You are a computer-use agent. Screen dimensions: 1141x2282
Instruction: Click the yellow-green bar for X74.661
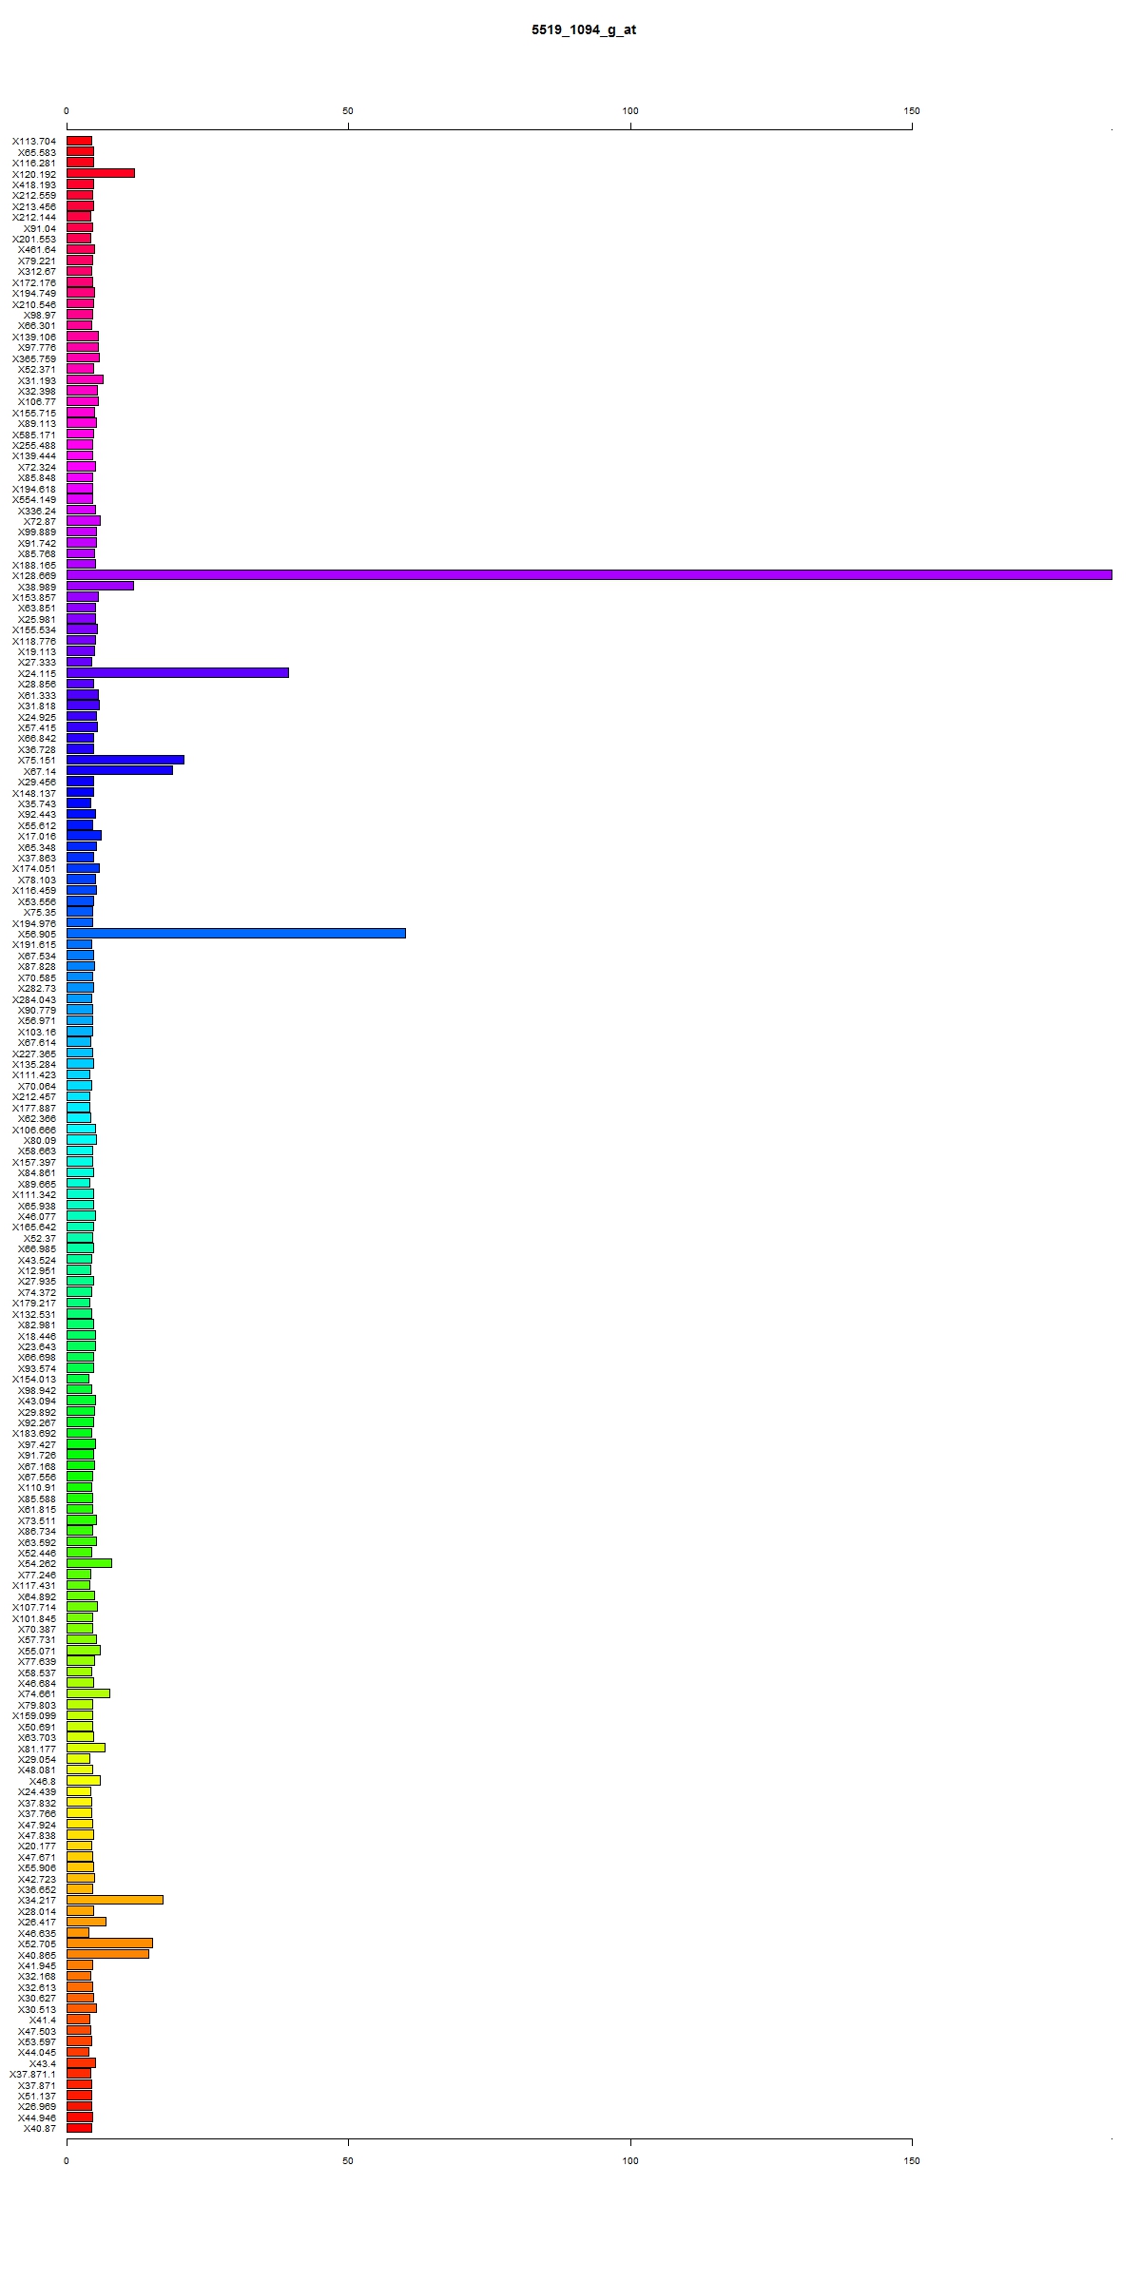click(88, 1693)
